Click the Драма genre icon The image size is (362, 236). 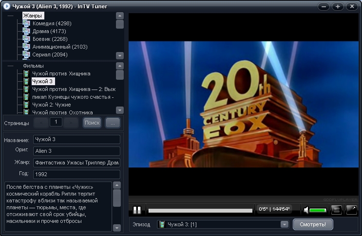coord(26,31)
